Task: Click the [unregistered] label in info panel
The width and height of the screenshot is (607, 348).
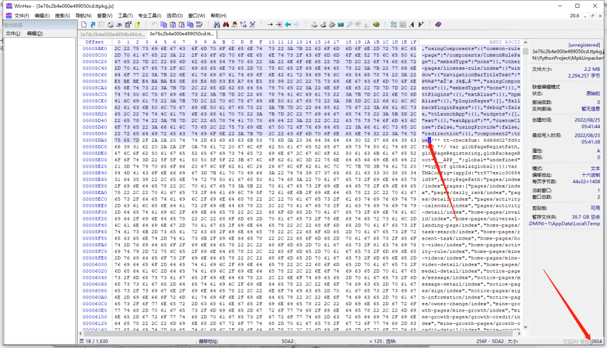Action: (584, 45)
